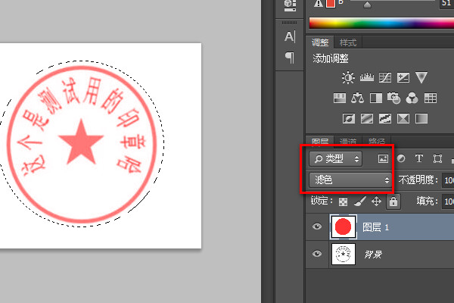Add a Channel Mixer adjustment
This screenshot has width=454, height=303.
pos(412,98)
